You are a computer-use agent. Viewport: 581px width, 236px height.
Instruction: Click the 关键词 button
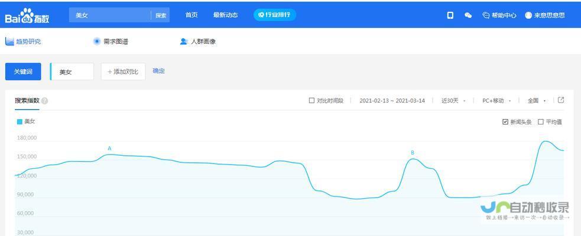(23, 71)
